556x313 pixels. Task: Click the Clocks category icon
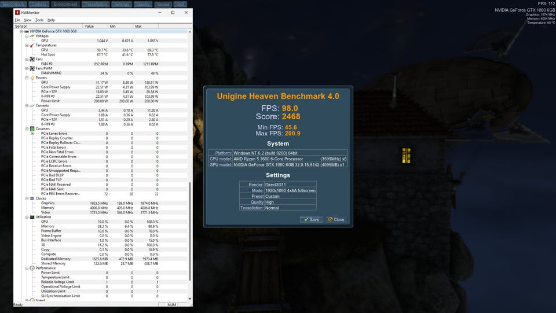(x=32, y=198)
